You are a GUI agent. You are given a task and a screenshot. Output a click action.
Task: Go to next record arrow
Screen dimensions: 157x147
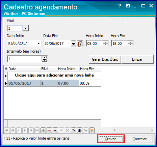pyautogui.click(x=25, y=130)
